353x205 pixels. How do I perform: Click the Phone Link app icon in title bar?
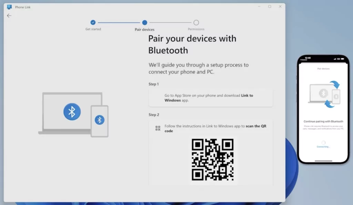9,7
